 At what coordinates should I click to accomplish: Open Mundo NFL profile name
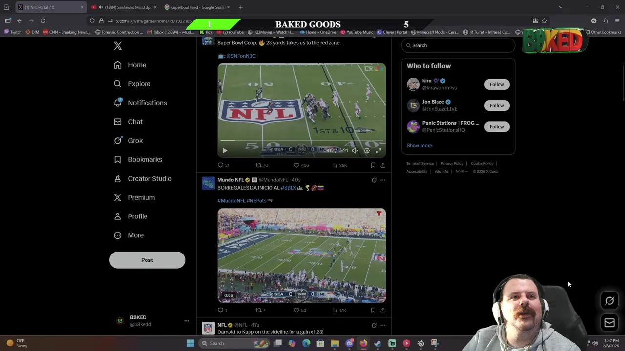point(230,180)
